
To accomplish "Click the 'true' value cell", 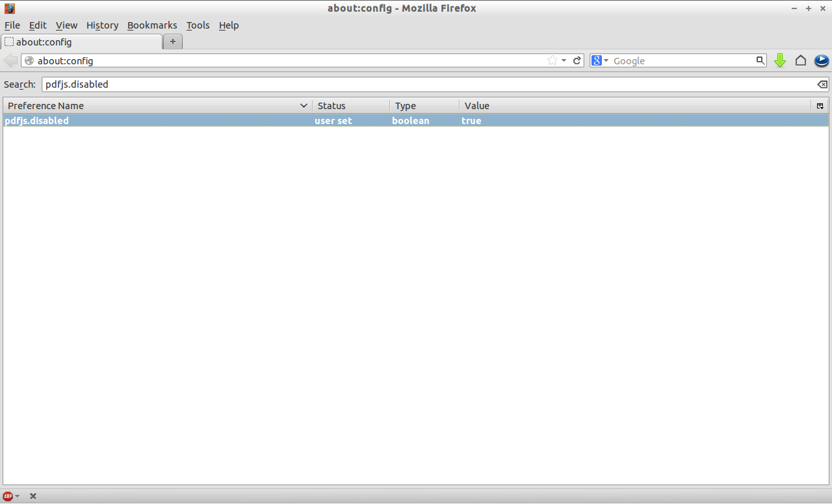I will tap(471, 121).
